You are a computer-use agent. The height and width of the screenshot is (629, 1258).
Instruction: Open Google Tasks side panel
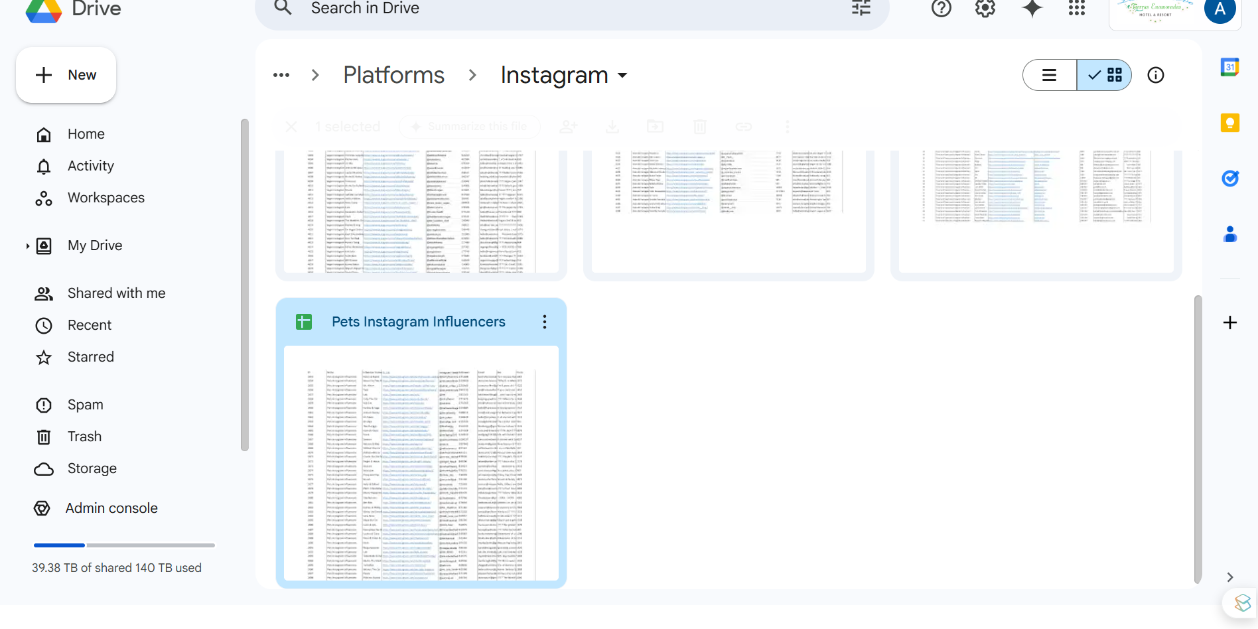point(1230,178)
